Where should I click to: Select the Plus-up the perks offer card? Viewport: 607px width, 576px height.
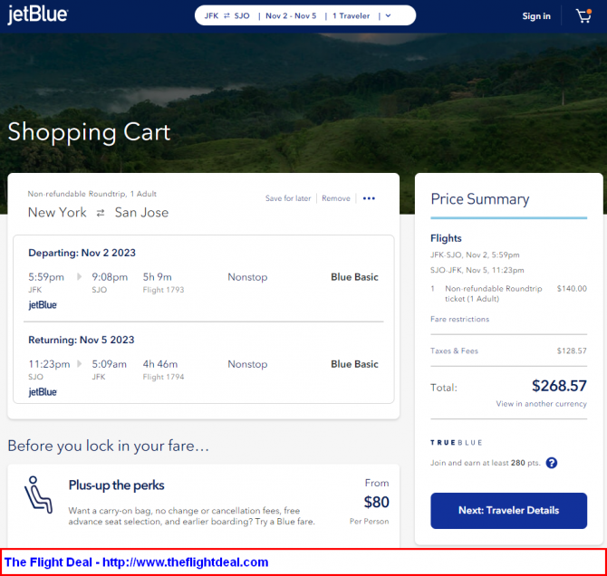tap(204, 505)
